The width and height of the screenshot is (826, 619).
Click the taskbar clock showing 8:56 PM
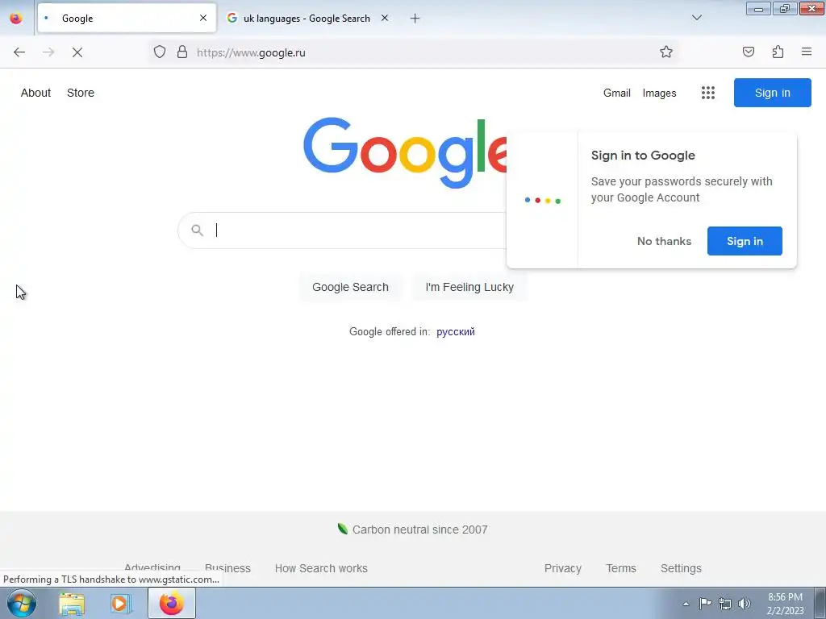pyautogui.click(x=785, y=604)
